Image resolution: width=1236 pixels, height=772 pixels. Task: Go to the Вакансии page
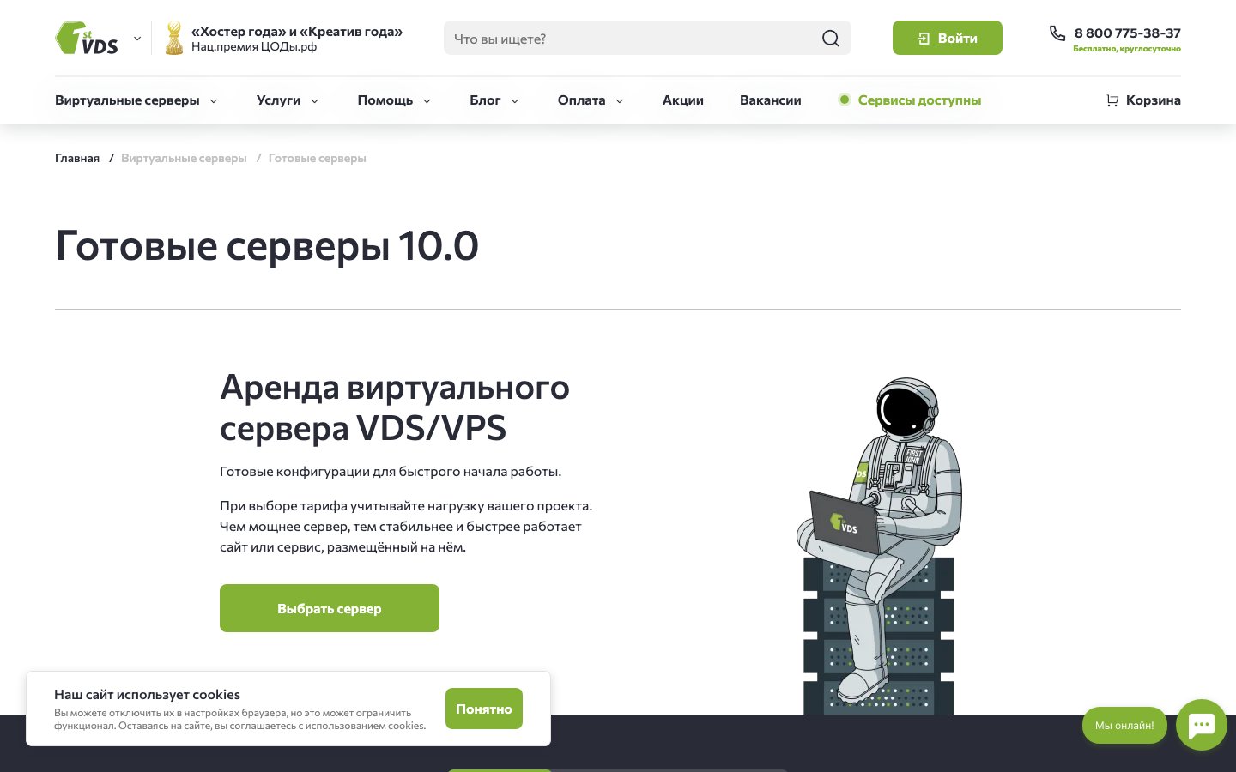pos(771,100)
